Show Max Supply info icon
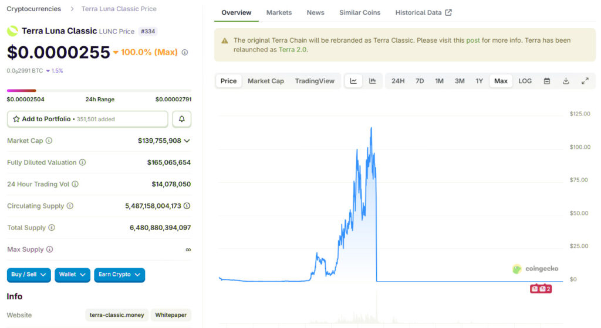This screenshot has height=328, width=601. [x=50, y=250]
